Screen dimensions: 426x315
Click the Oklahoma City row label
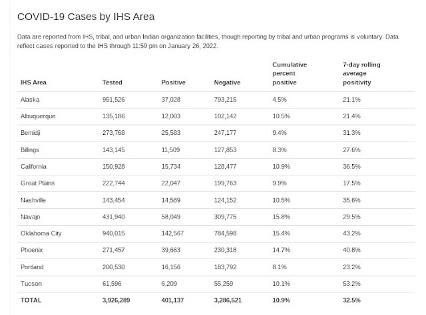41,233
